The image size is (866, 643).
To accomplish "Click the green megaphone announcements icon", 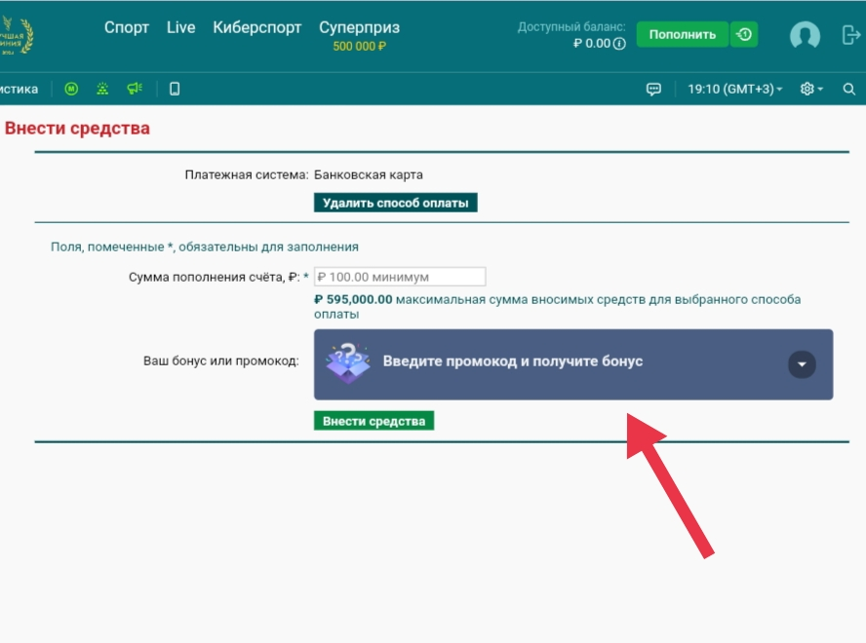I will click(x=135, y=89).
